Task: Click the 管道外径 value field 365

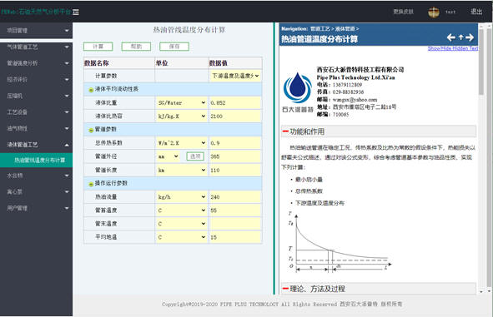Action: (235, 156)
